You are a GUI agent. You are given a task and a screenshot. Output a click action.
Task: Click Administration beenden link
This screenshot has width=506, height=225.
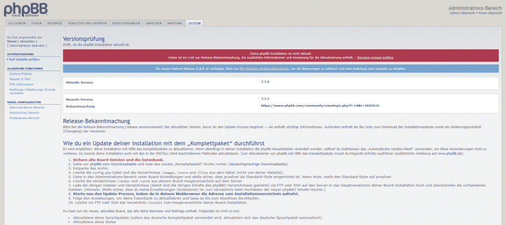(x=27, y=46)
